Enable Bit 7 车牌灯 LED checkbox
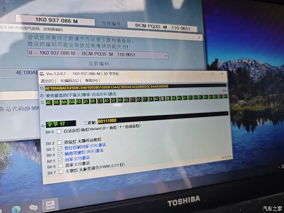Image resolution: width=284 pixels, height=213 pixels. tap(61, 172)
